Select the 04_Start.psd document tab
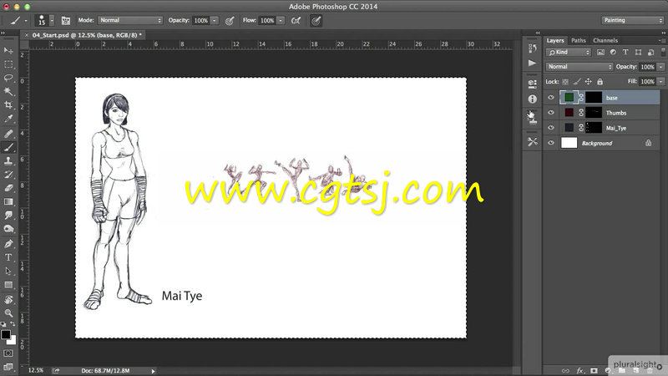This screenshot has height=376, width=668. pyautogui.click(x=87, y=35)
